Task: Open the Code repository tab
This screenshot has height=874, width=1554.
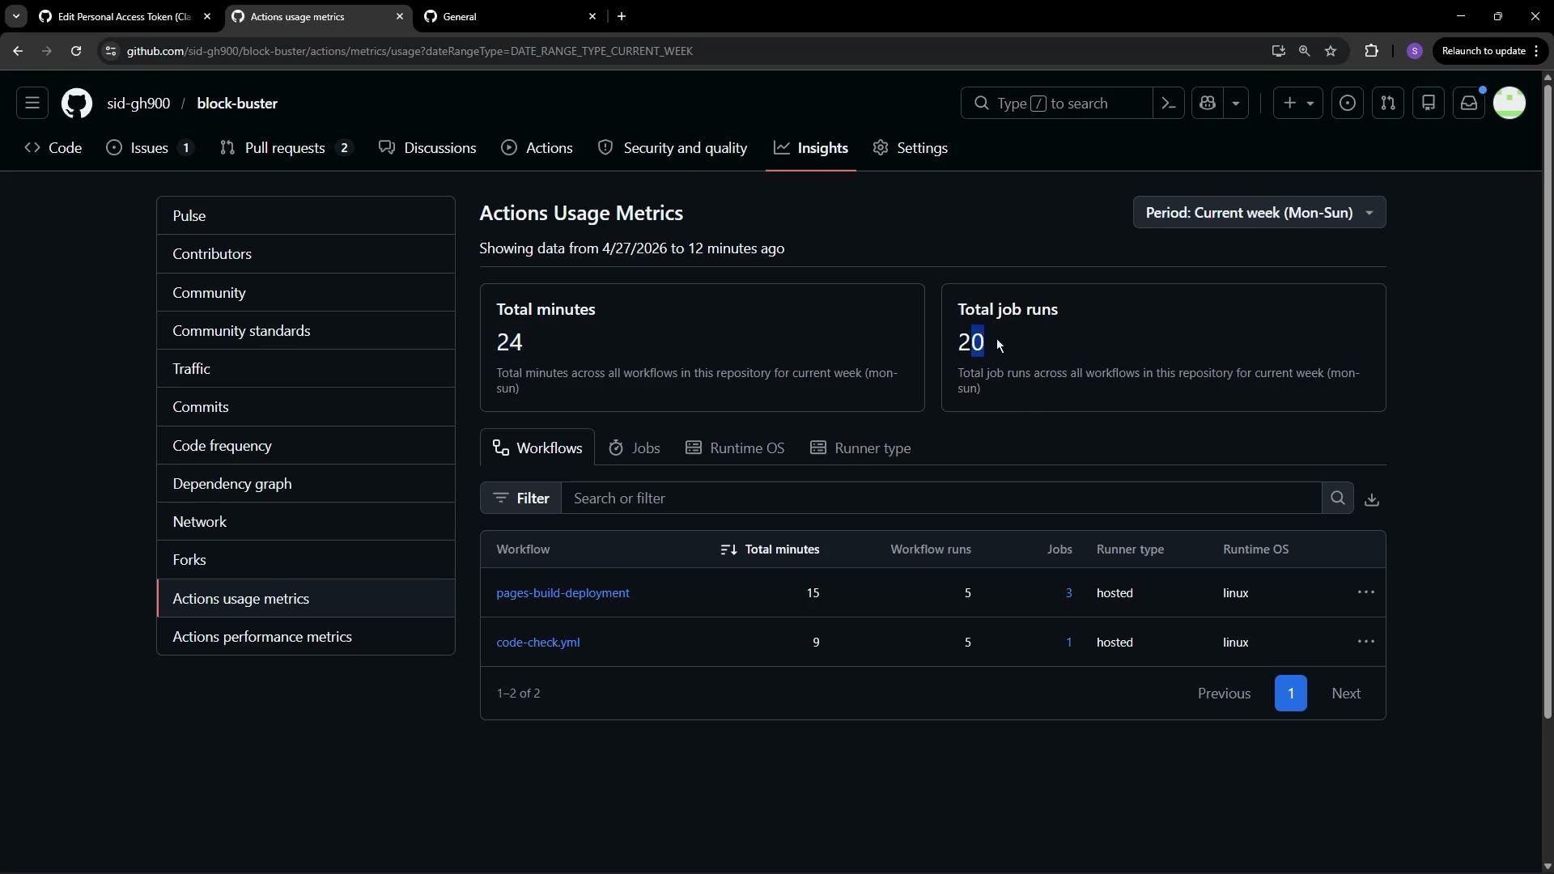Action: (x=53, y=148)
